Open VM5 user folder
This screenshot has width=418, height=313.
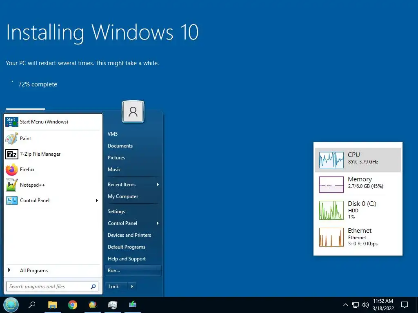(x=113, y=134)
